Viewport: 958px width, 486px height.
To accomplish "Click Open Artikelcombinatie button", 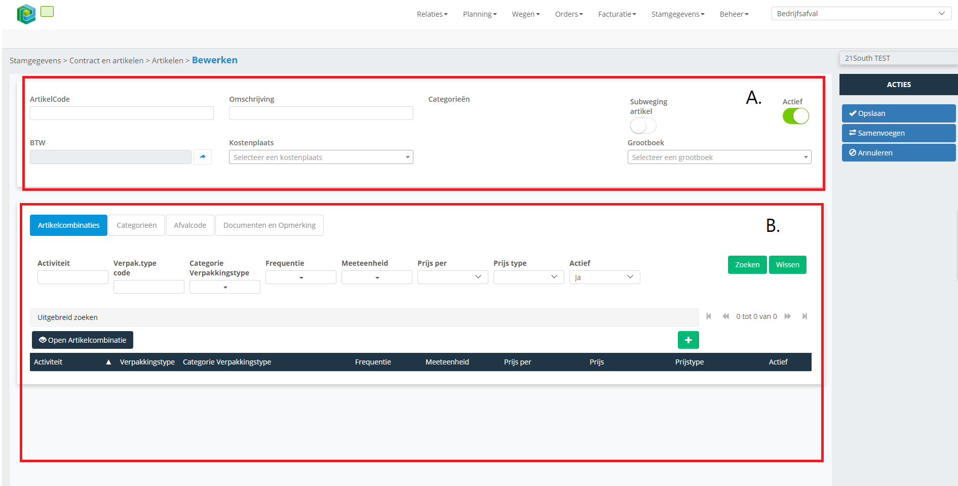I will pos(83,340).
